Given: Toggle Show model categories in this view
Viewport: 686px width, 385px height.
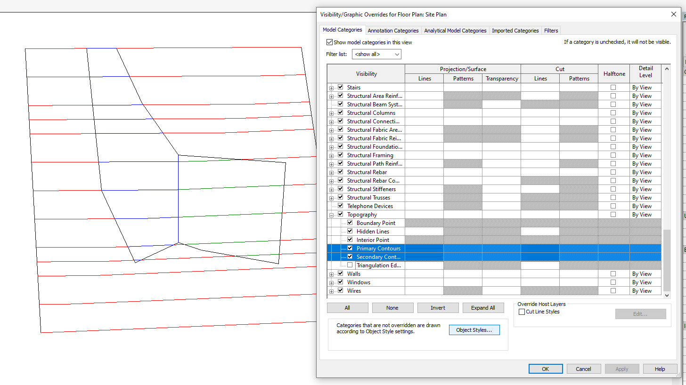Looking at the screenshot, I should point(330,42).
